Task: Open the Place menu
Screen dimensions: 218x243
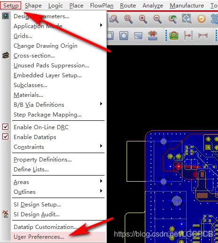Action: point(76,6)
